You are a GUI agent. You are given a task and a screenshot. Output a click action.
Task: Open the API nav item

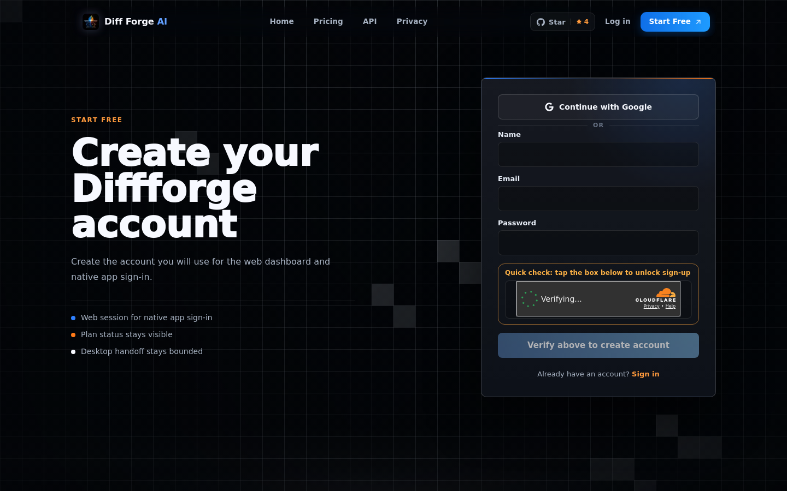point(369,21)
